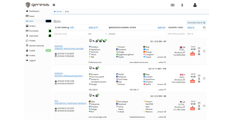Open Invites in the sidebar

(x=32, y=55)
